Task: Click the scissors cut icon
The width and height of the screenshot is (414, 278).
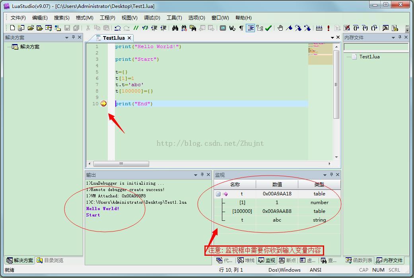Action: [x=88, y=28]
